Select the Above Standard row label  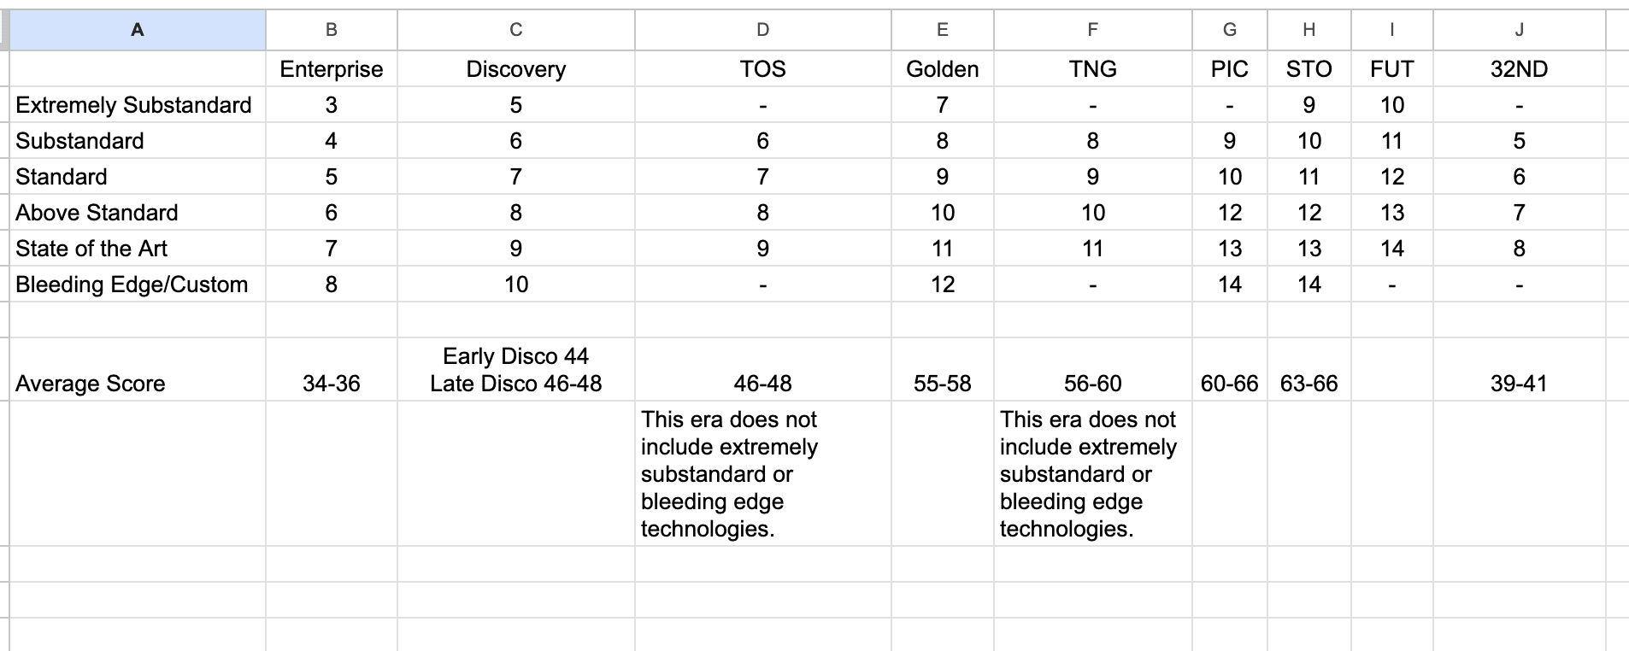tap(97, 213)
